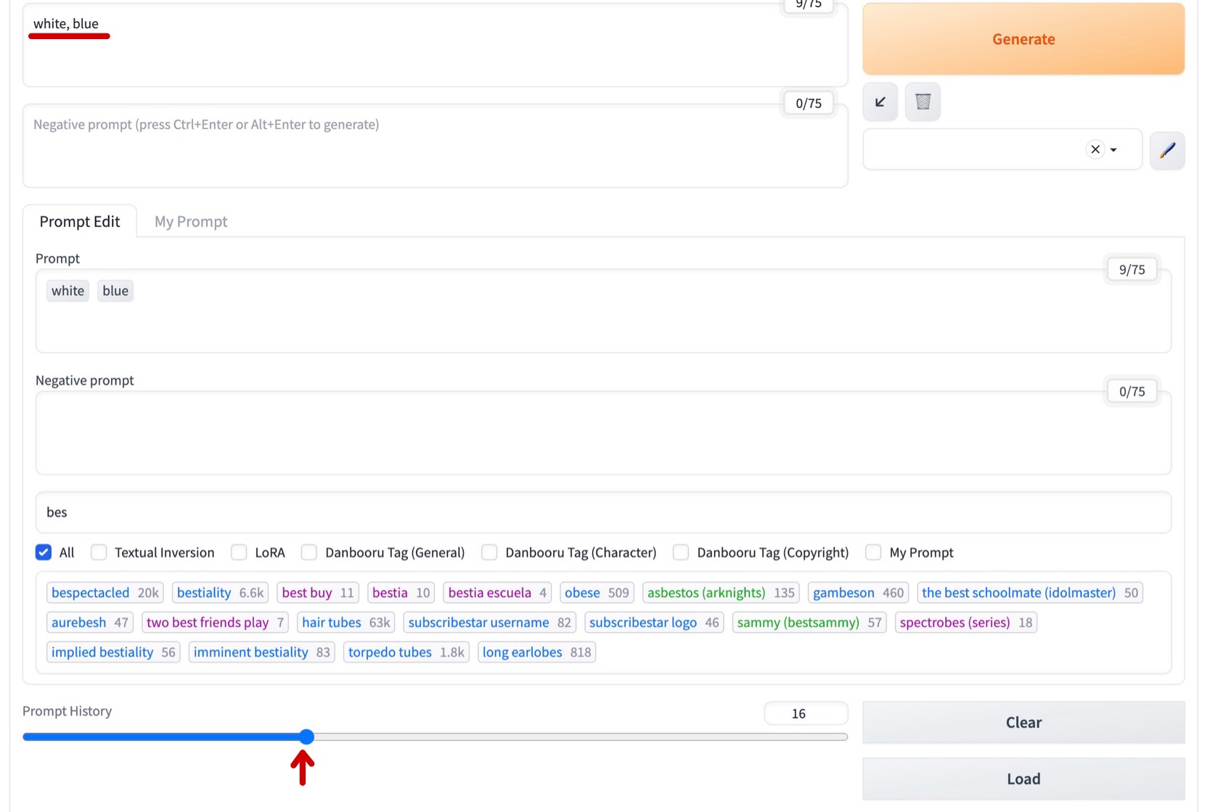Click the Load button
The width and height of the screenshot is (1210, 812).
pyautogui.click(x=1023, y=779)
